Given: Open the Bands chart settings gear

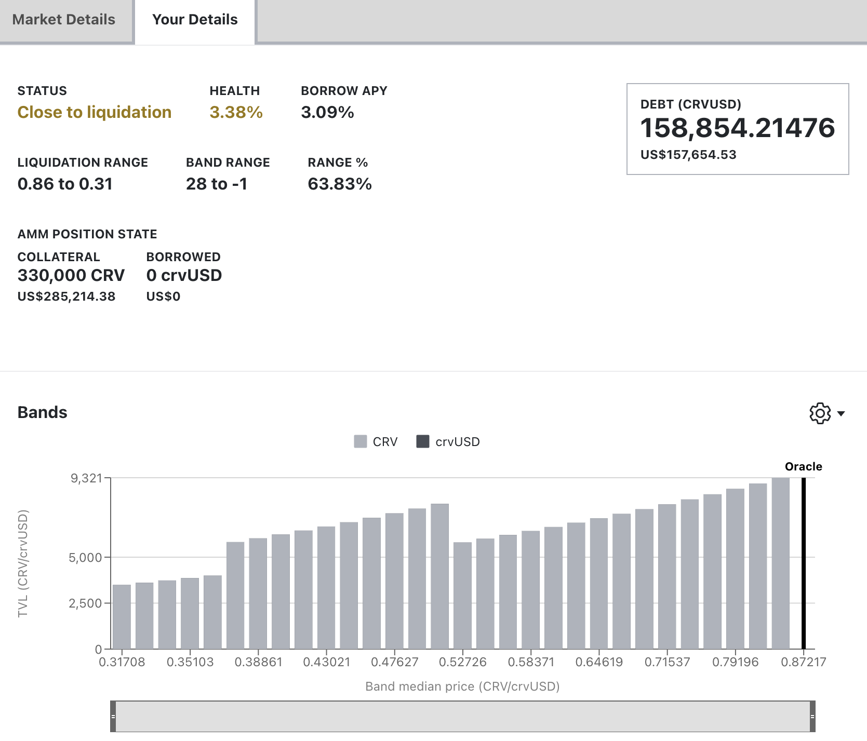Looking at the screenshot, I should point(820,413).
